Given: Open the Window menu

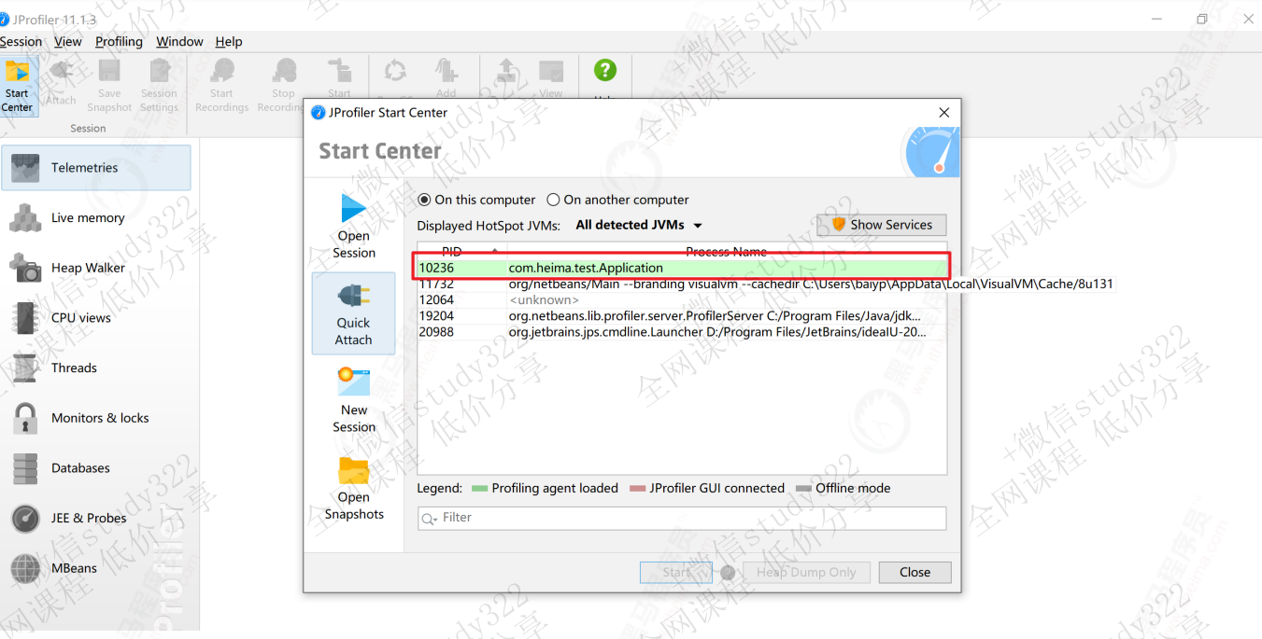Looking at the screenshot, I should (179, 41).
